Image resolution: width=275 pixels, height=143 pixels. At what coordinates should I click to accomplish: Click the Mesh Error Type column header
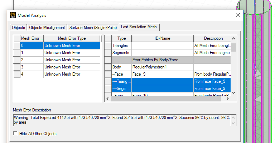72,38
